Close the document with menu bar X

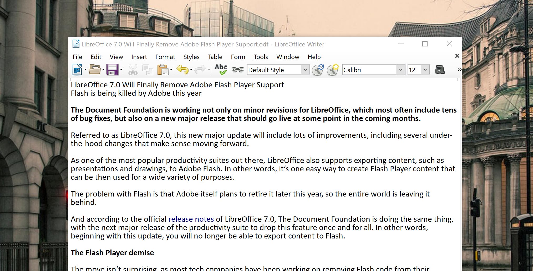pyautogui.click(x=457, y=56)
